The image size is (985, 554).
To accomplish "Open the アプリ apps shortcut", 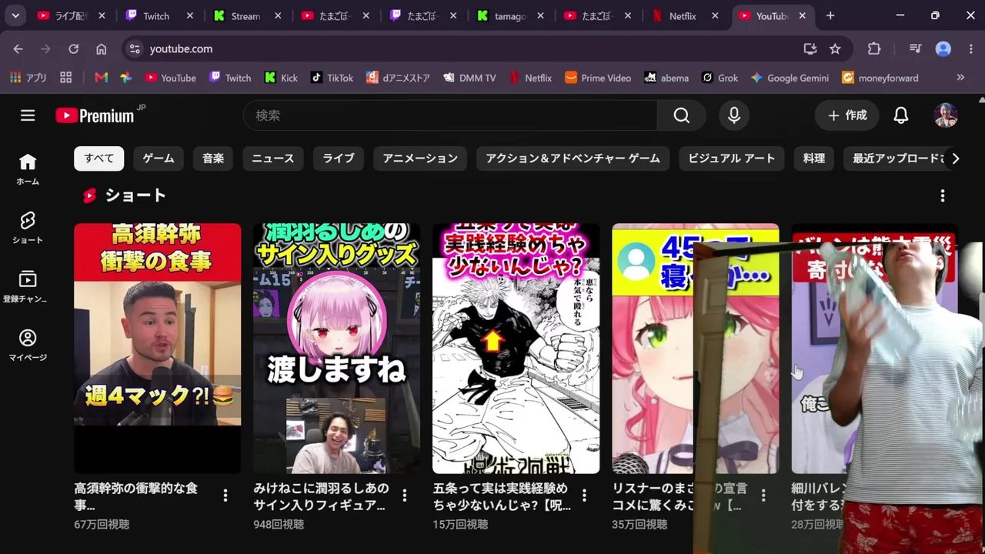I will [x=28, y=78].
